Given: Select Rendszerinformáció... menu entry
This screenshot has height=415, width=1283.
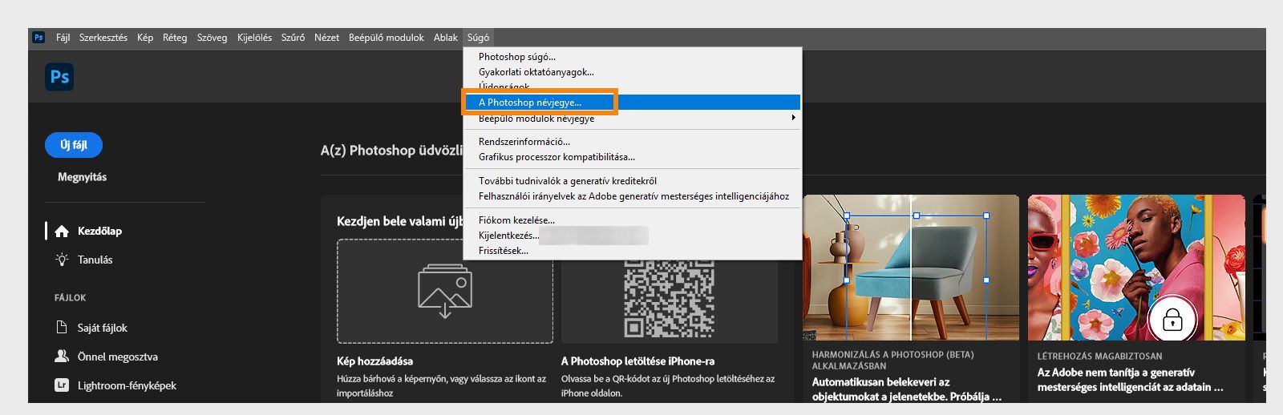Looking at the screenshot, I should click(633, 142).
